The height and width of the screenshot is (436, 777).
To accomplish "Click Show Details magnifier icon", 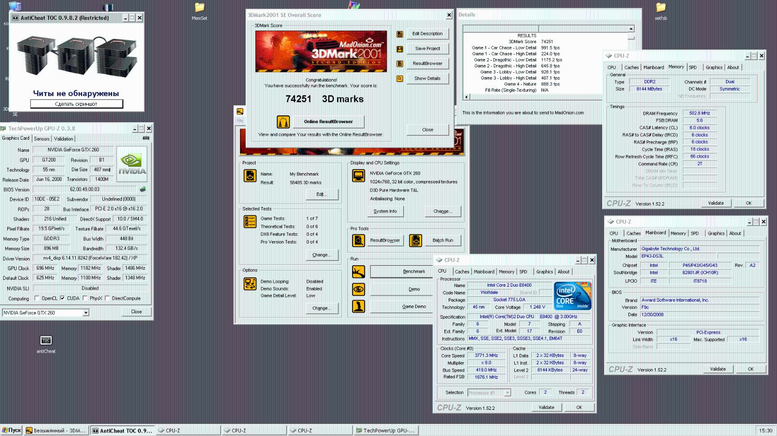I will 400,79.
